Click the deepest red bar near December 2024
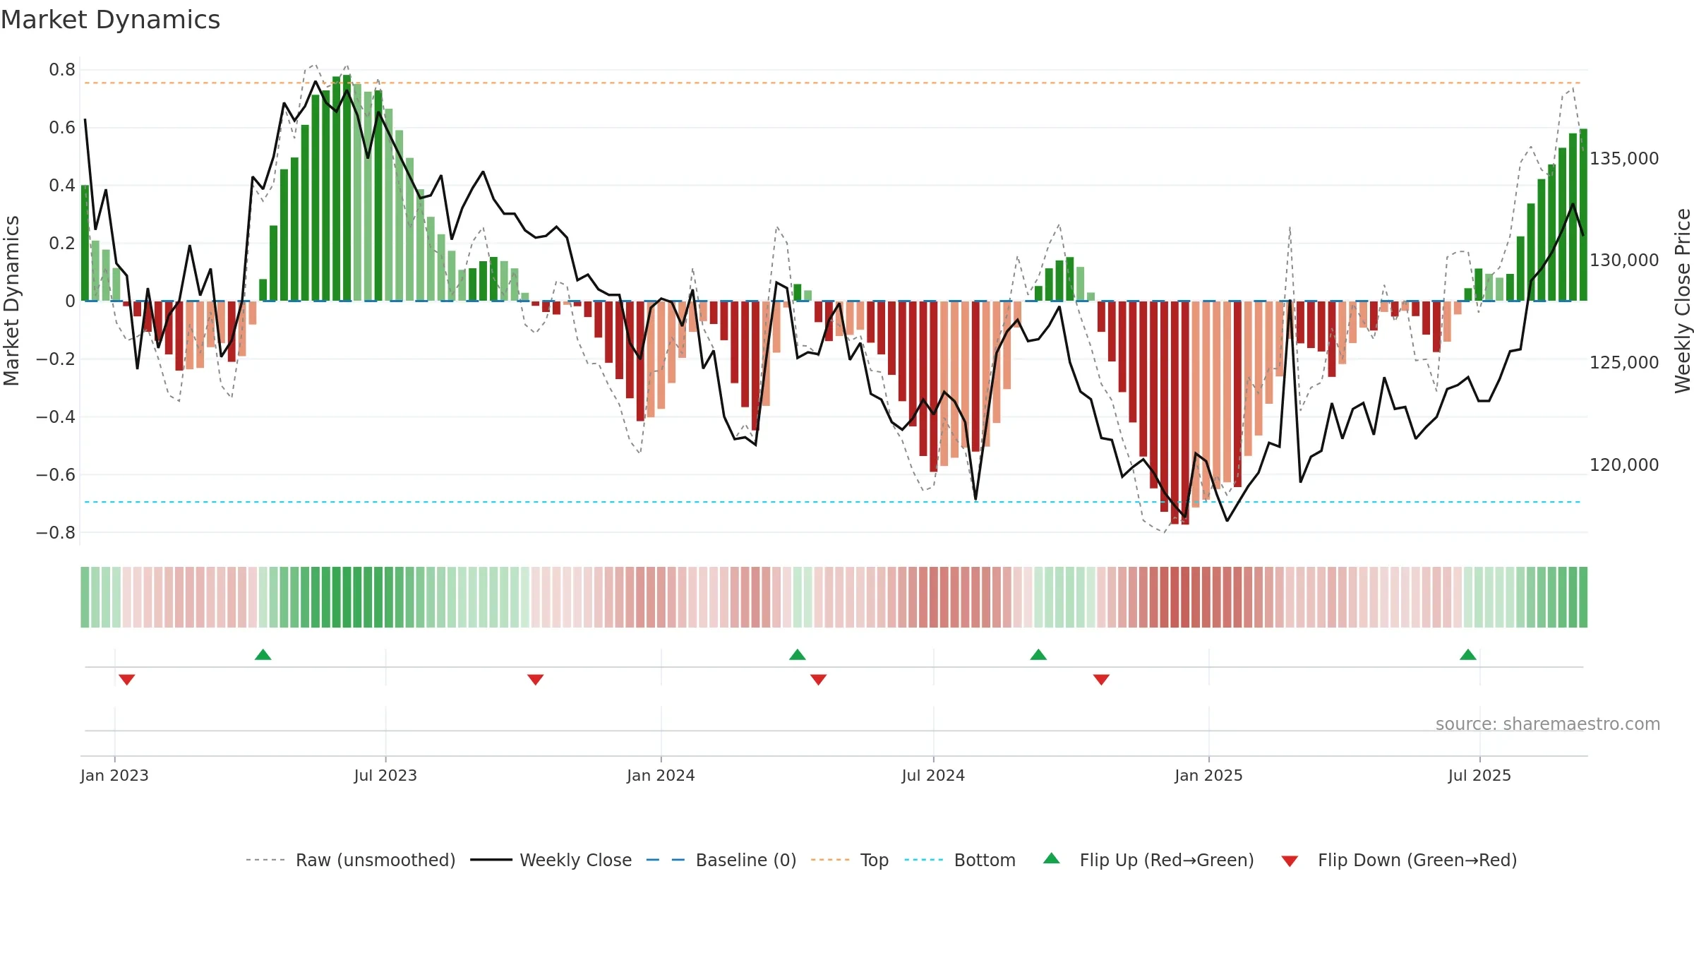This screenshot has height=953, width=1694. pyautogui.click(x=1185, y=413)
